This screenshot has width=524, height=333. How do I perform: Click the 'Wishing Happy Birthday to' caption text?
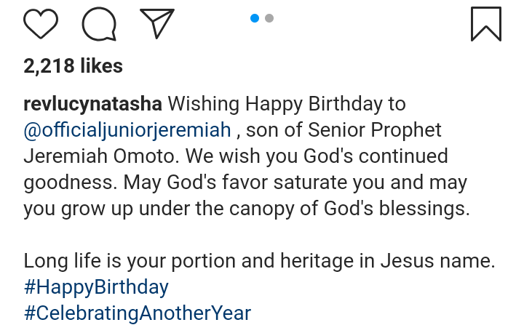287,104
